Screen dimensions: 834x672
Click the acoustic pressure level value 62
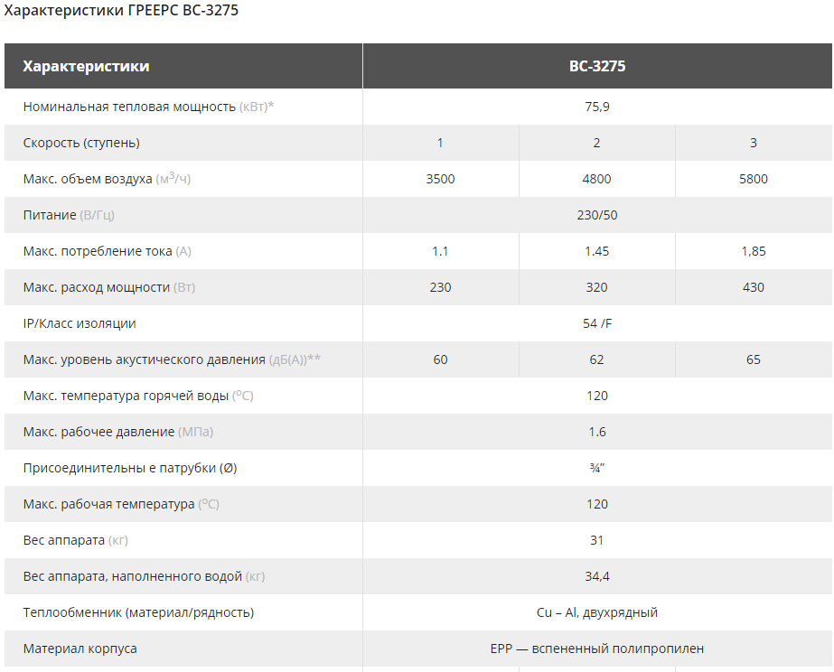[x=597, y=359]
